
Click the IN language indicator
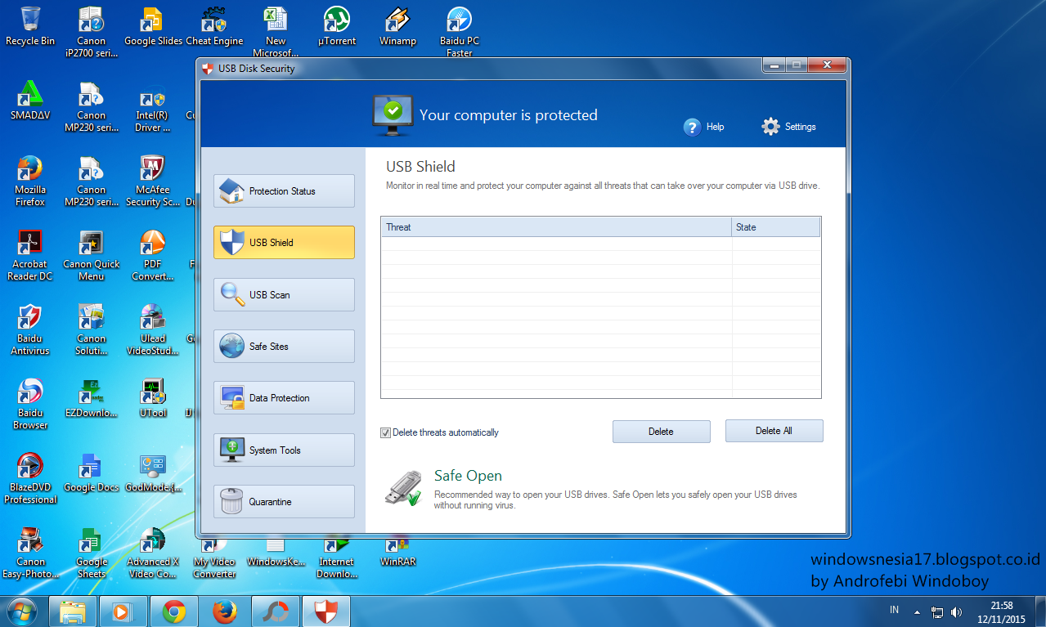click(894, 611)
